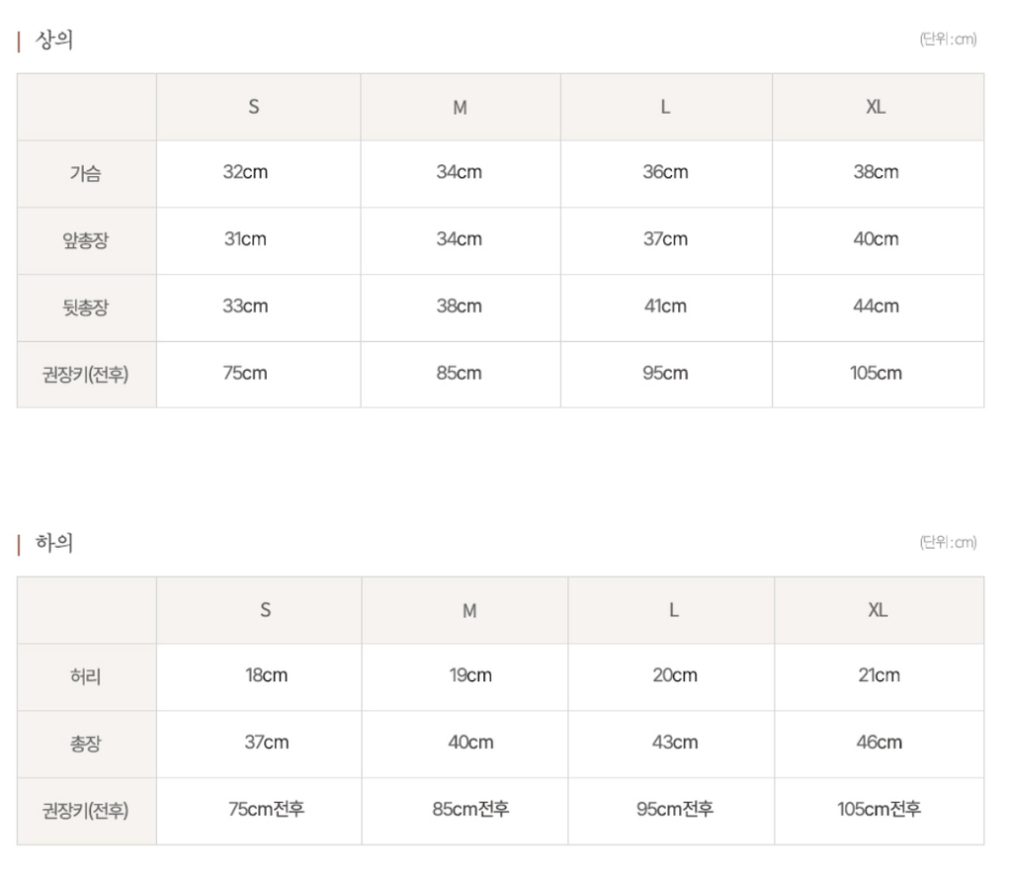Click the 상의 section heading
The image size is (1012, 886).
coord(54,41)
